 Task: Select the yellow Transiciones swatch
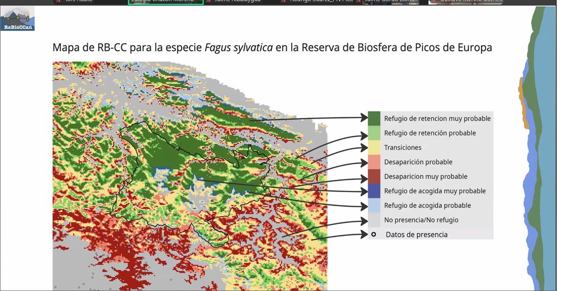pos(374,147)
